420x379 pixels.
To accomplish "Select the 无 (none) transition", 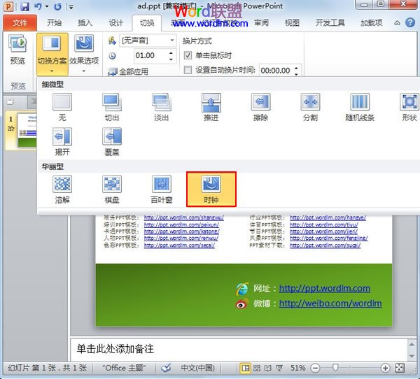I will (x=62, y=107).
